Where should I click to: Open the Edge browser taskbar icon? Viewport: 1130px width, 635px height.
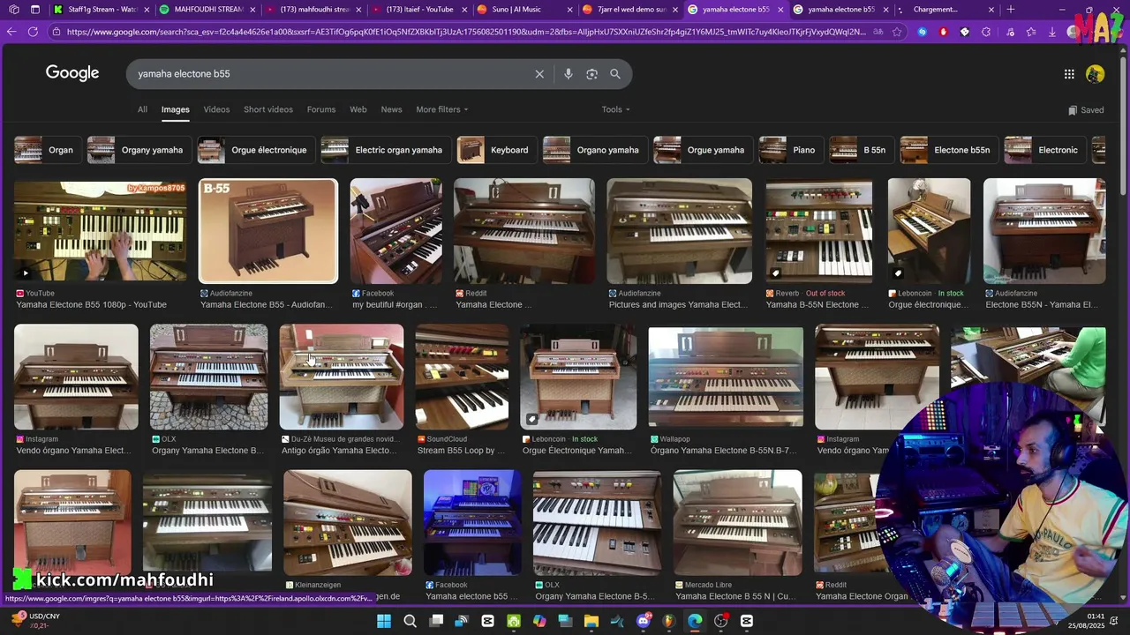pos(695,621)
